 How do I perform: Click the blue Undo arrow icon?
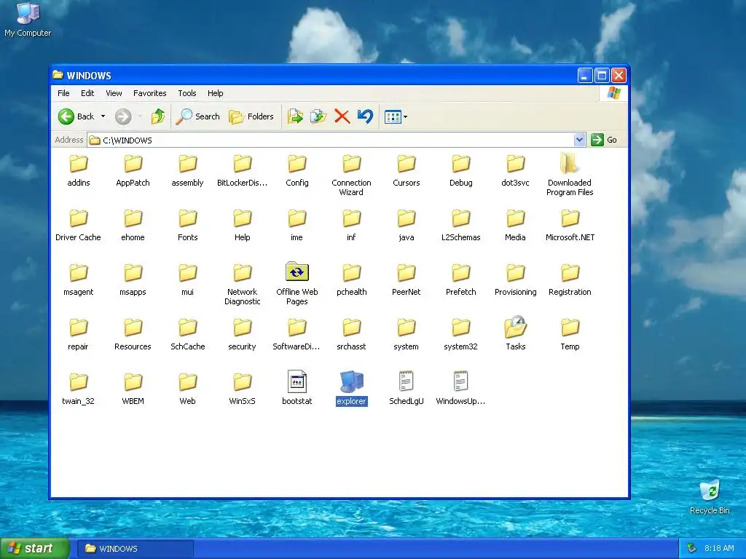click(365, 116)
